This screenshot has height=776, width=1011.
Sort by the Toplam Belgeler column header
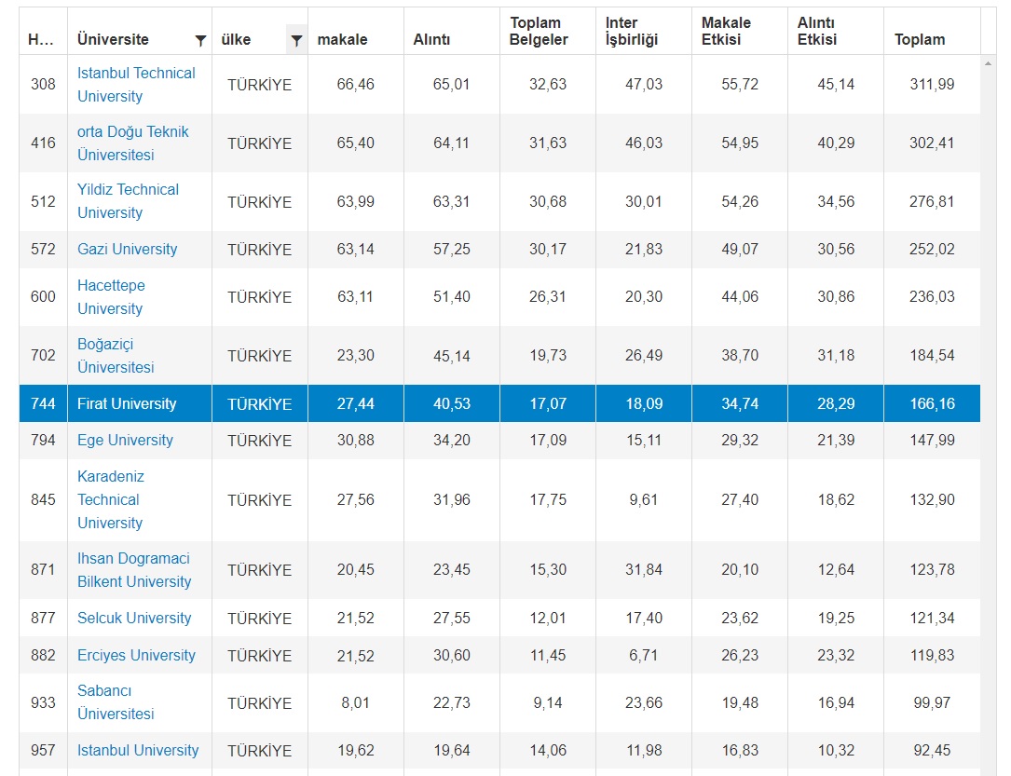pyautogui.click(x=539, y=31)
